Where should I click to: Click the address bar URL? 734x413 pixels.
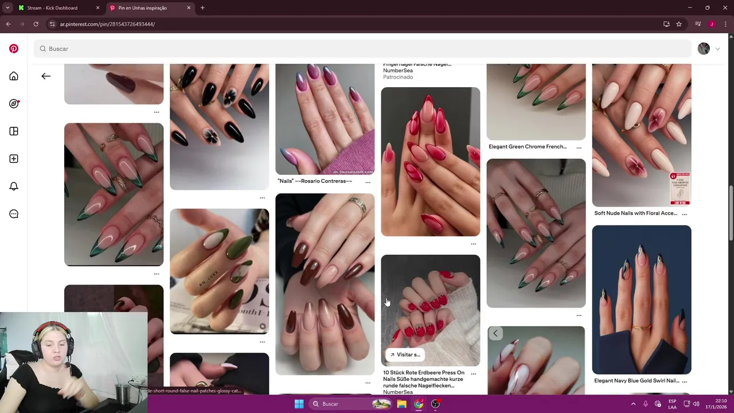[107, 24]
